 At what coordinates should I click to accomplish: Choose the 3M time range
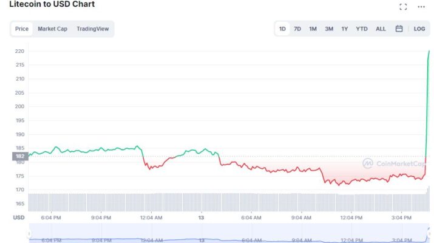coord(328,29)
